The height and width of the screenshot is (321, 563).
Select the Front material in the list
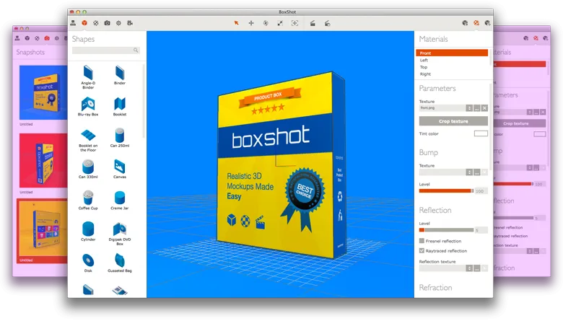[x=452, y=53]
